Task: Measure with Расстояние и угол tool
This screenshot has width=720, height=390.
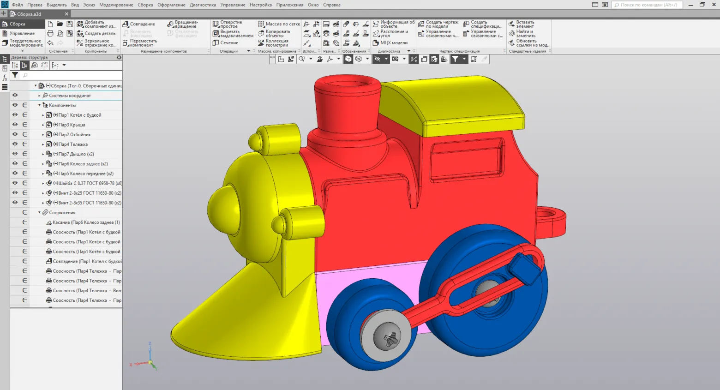Action: [x=390, y=34]
